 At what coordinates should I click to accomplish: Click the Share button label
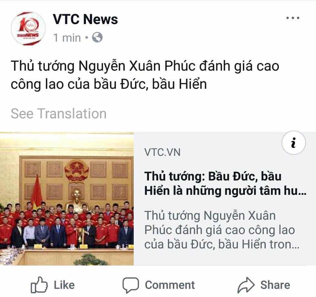(275, 285)
